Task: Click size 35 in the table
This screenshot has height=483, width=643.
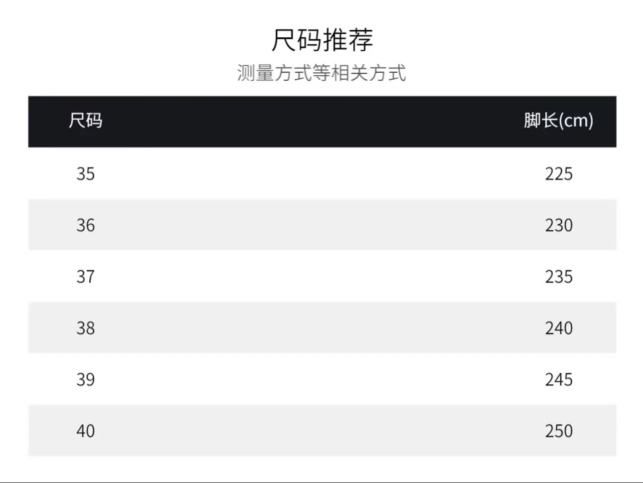Action: click(85, 174)
